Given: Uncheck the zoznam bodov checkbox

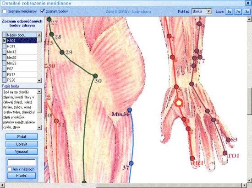Looking at the screenshot, I should [x=42, y=11].
